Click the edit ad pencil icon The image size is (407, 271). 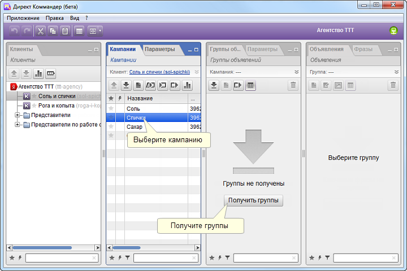click(x=326, y=85)
